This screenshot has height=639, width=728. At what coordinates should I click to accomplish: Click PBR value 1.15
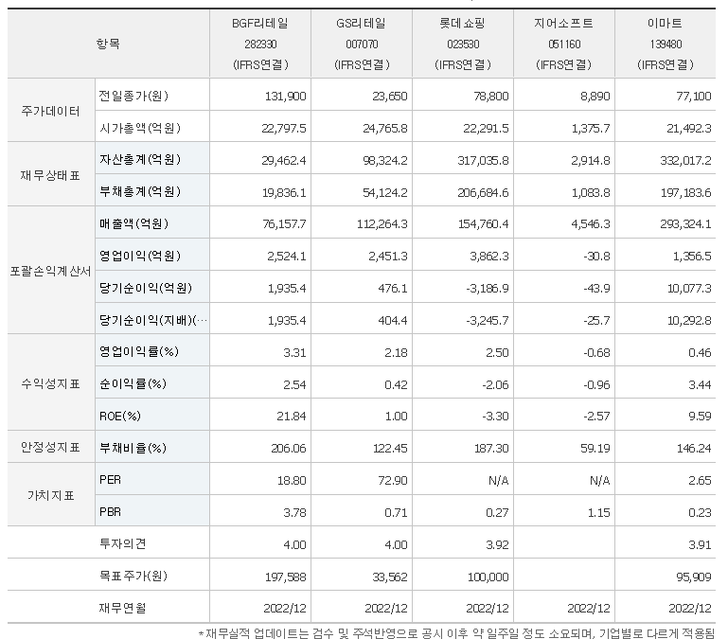(598, 513)
